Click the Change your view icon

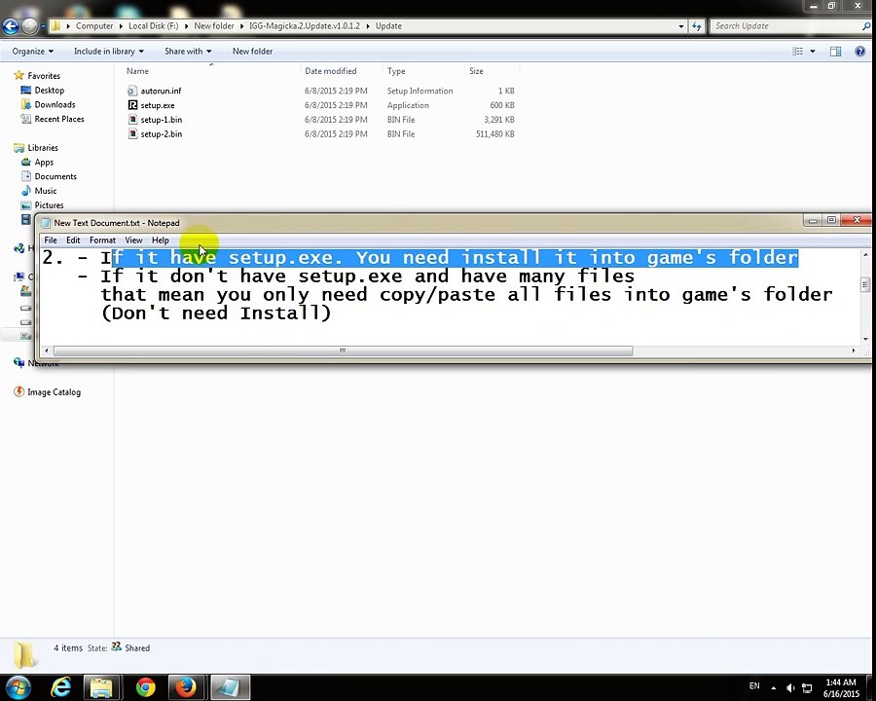(798, 52)
